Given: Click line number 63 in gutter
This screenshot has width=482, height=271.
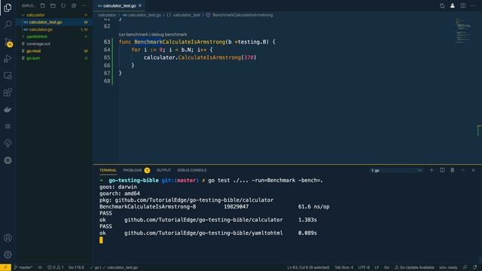Looking at the screenshot, I should 107,42.
